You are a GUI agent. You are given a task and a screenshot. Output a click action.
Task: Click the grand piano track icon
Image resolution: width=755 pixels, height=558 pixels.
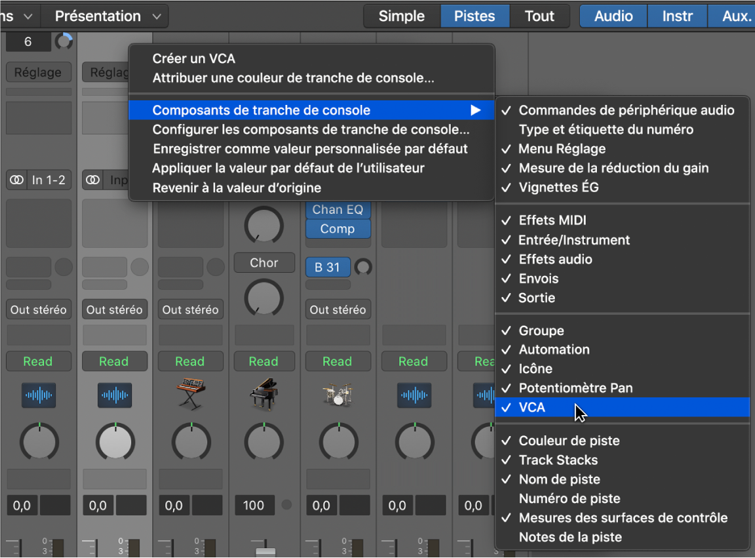click(x=264, y=395)
